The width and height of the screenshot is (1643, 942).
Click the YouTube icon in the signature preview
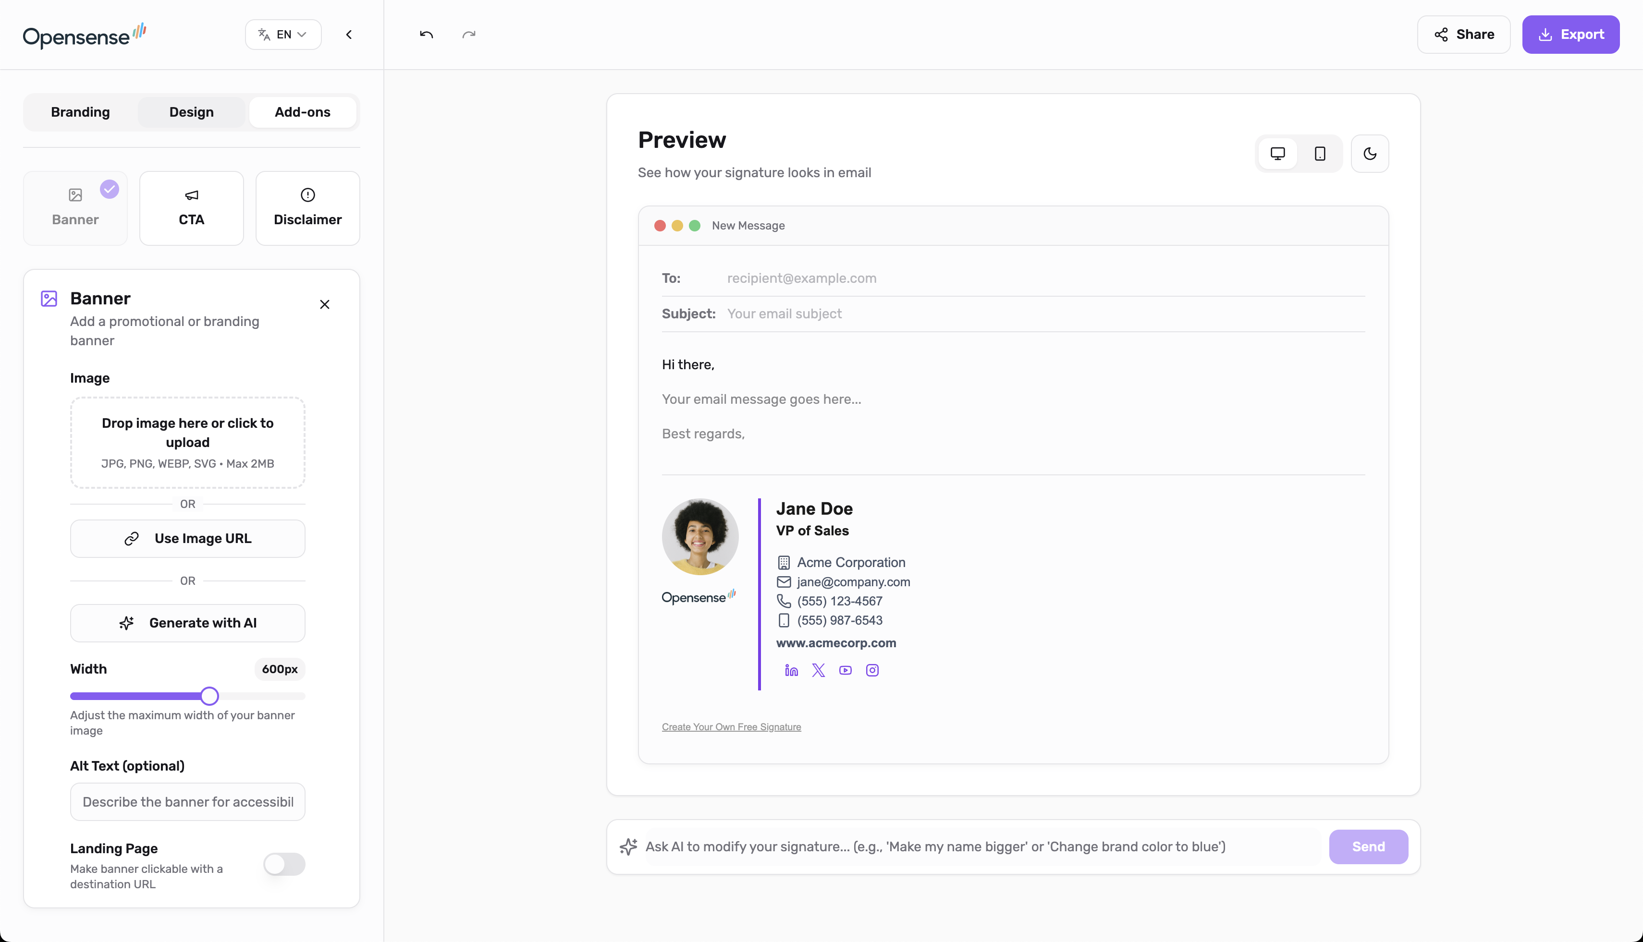tap(845, 670)
